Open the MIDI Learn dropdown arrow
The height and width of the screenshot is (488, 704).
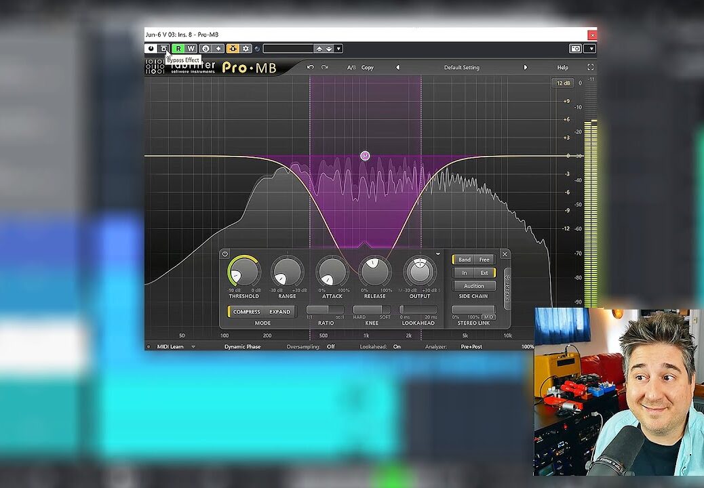[x=193, y=347]
